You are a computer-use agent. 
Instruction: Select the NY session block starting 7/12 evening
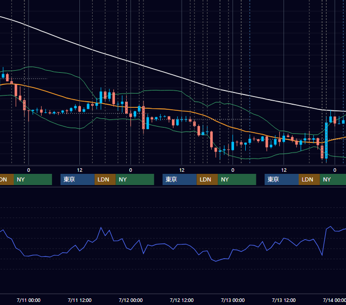237,179
